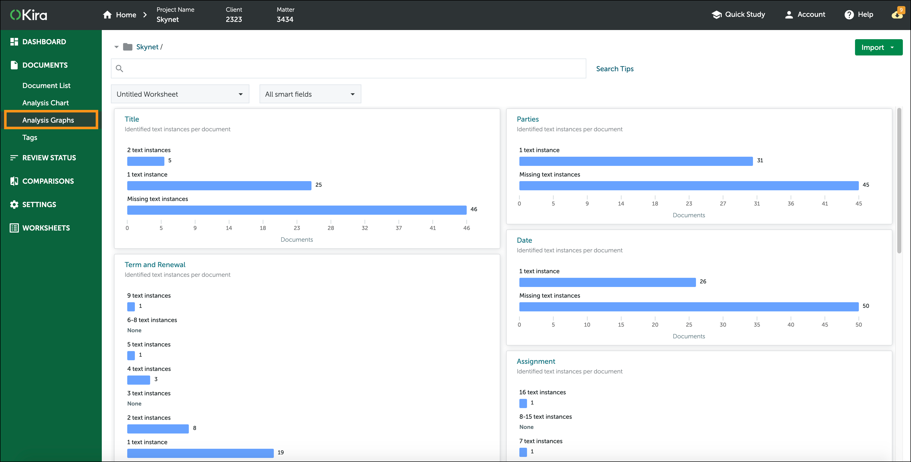Click the breadcrumb chevron after Home
Viewport: 911px width, 462px height.
pos(145,15)
